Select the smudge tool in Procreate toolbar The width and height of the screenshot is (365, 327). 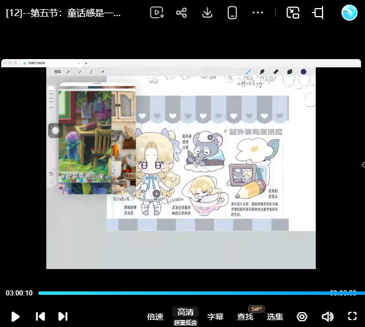[x=262, y=72]
